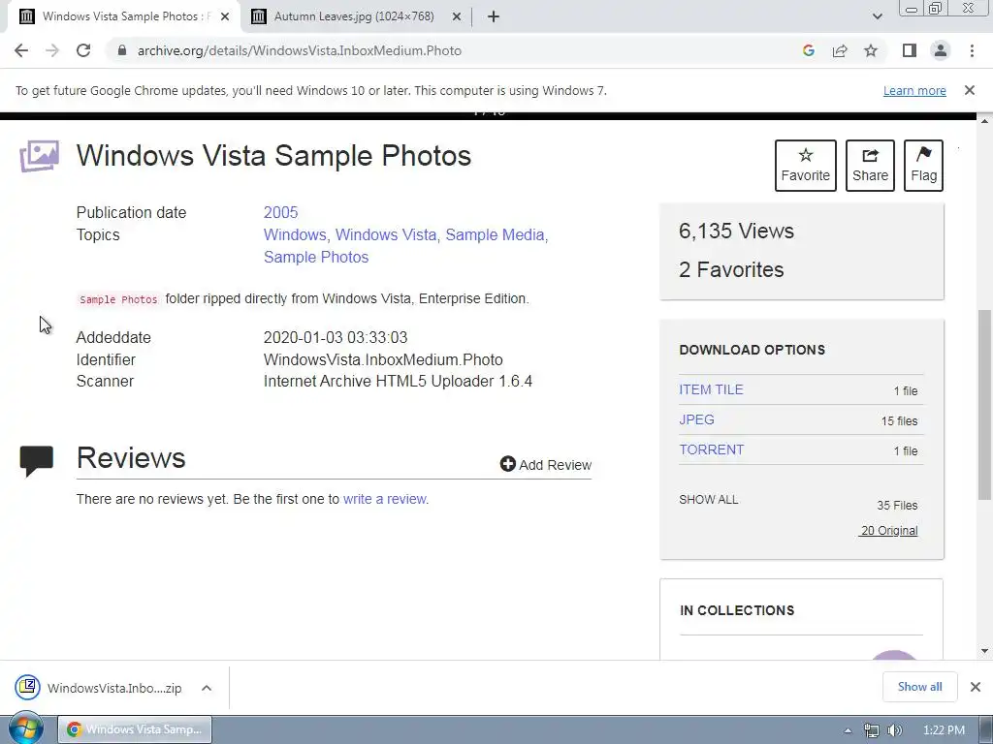Dismiss the Chrome update notification bar
This screenshot has width=993, height=744.
[970, 90]
